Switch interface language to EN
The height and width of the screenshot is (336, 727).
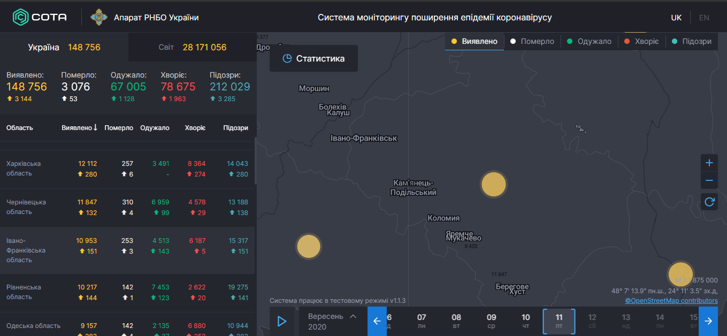[x=703, y=17]
